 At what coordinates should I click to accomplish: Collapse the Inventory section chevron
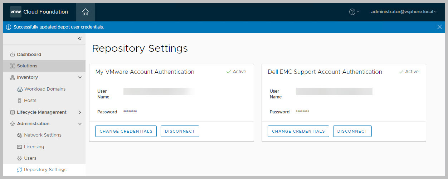pos(80,77)
